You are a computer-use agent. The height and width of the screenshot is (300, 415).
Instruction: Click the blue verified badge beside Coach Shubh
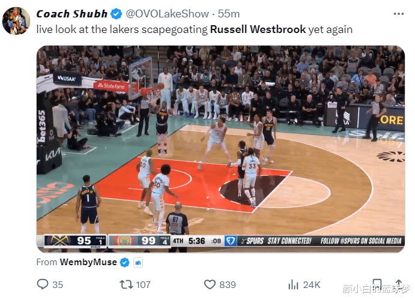click(116, 14)
